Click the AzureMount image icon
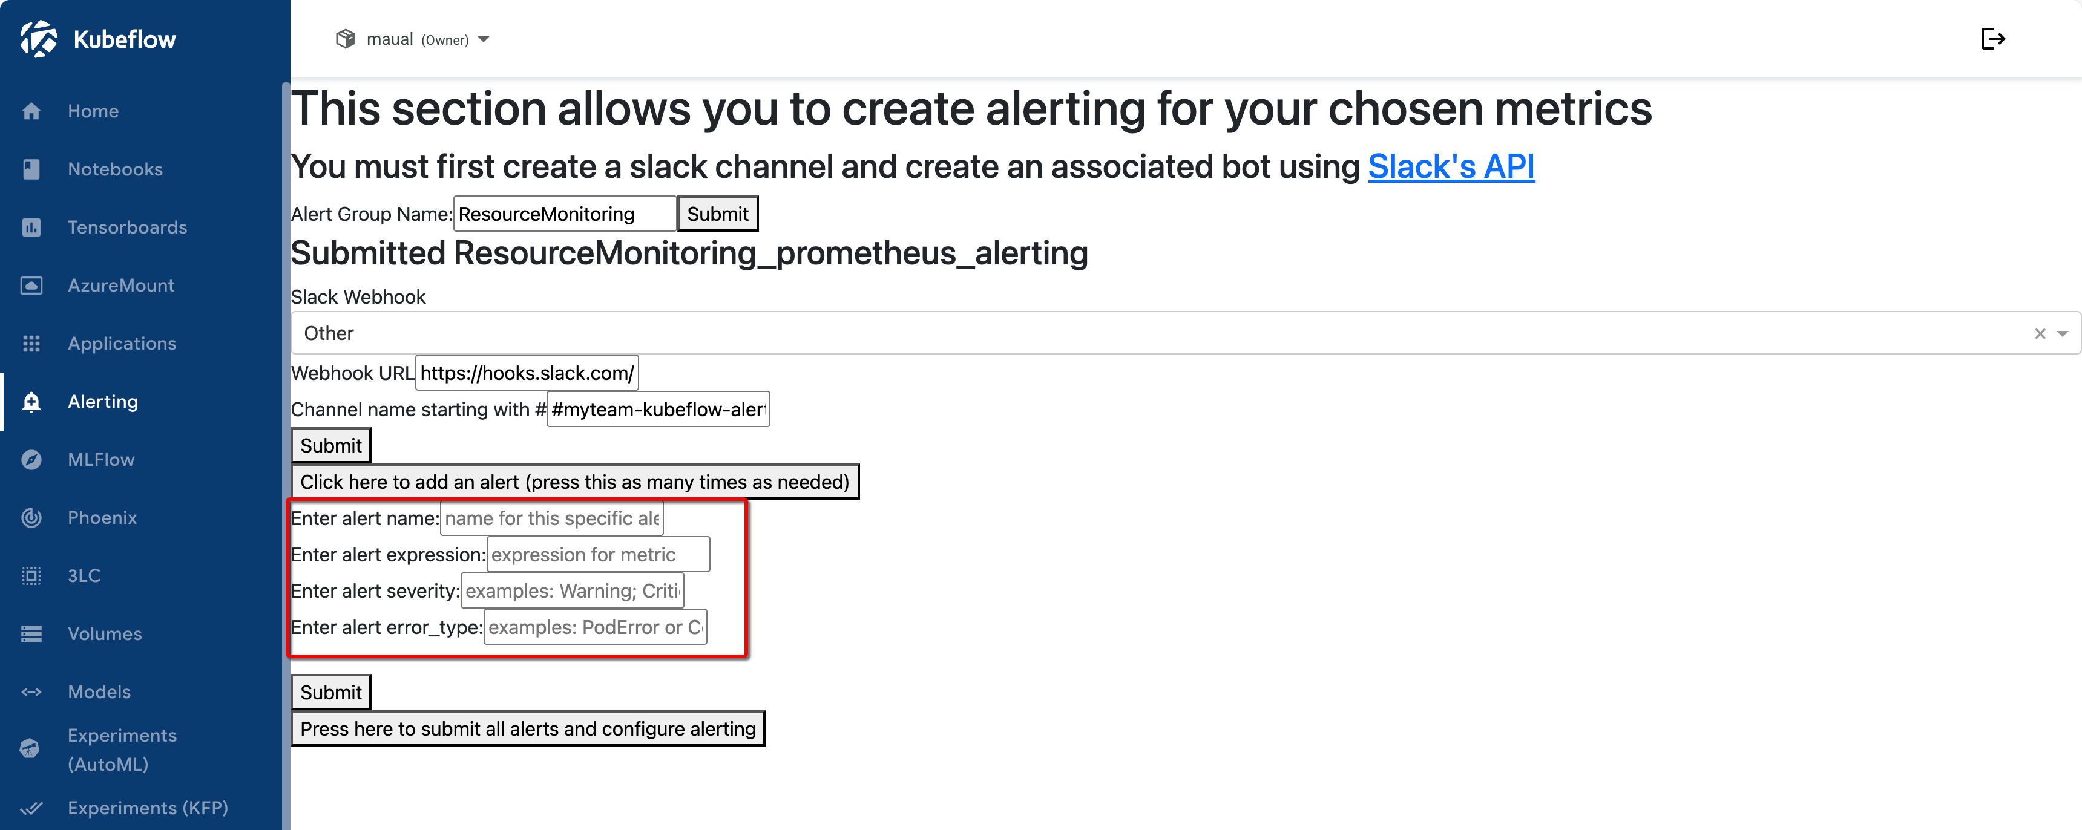Image resolution: width=2082 pixels, height=830 pixels. [x=32, y=284]
